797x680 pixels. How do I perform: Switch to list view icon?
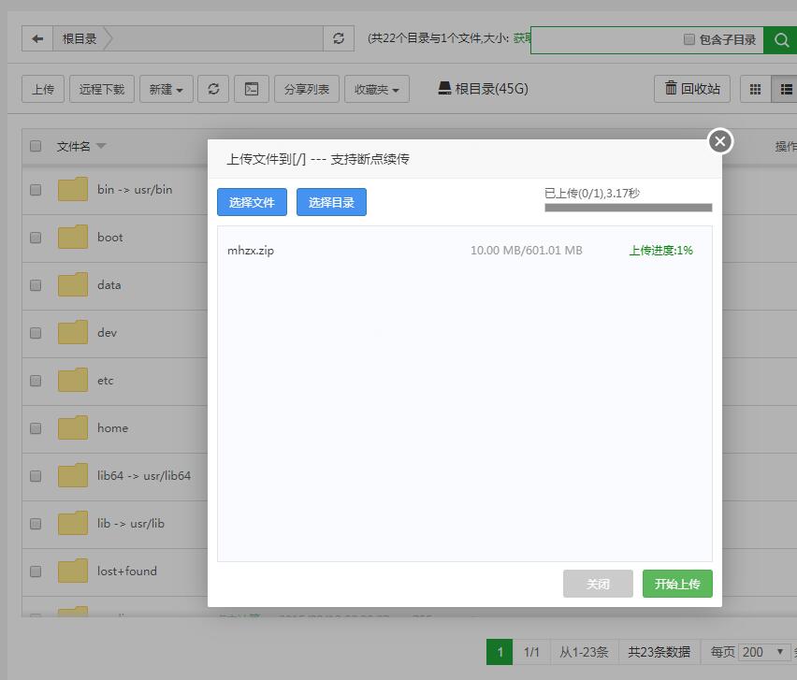coord(787,89)
